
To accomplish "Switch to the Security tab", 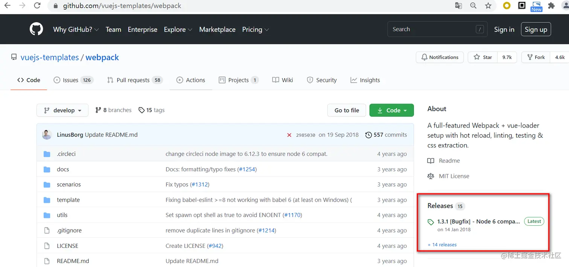I will pos(322,80).
